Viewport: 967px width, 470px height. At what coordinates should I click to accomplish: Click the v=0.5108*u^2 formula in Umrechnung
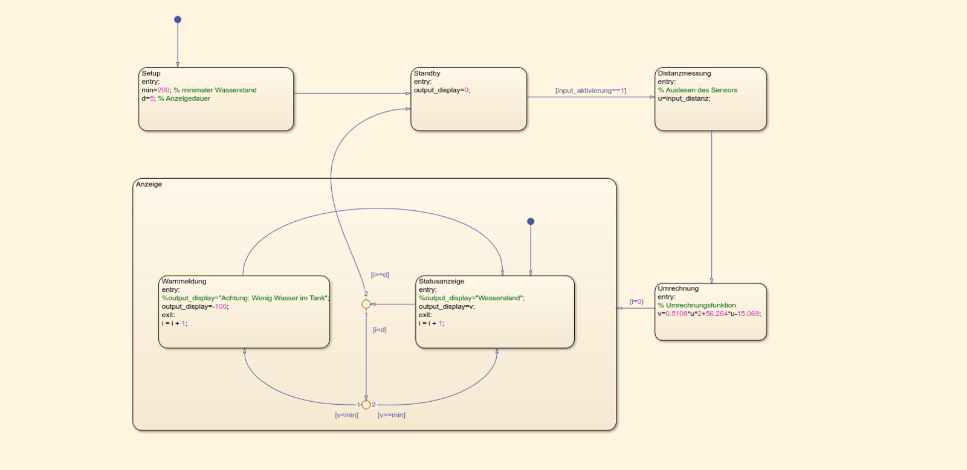click(x=709, y=314)
